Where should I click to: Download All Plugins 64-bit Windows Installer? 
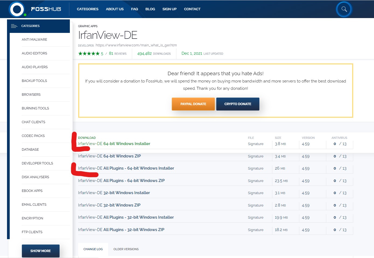point(126,168)
